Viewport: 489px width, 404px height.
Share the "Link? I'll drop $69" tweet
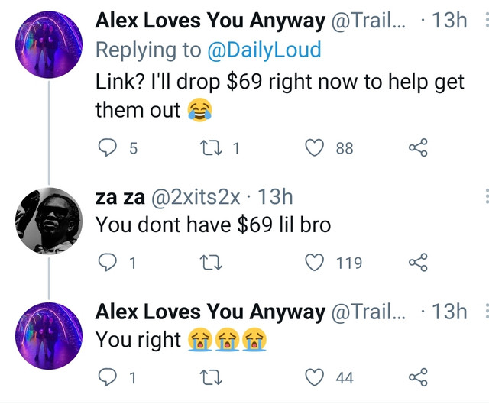[x=418, y=147]
